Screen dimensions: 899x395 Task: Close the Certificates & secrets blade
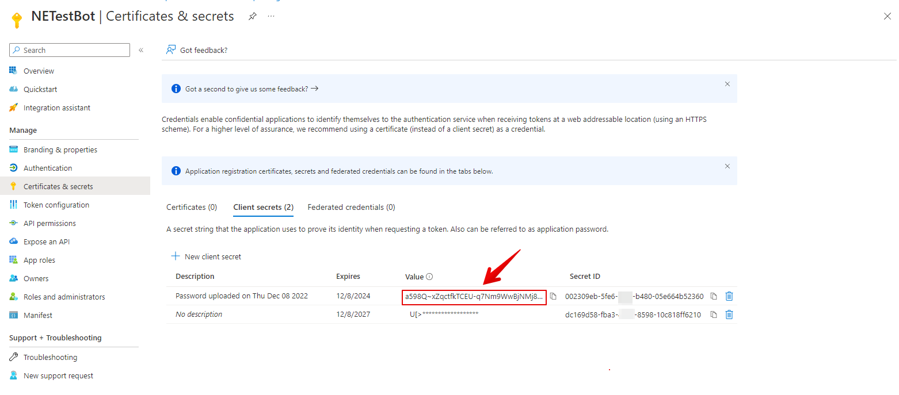tap(887, 16)
